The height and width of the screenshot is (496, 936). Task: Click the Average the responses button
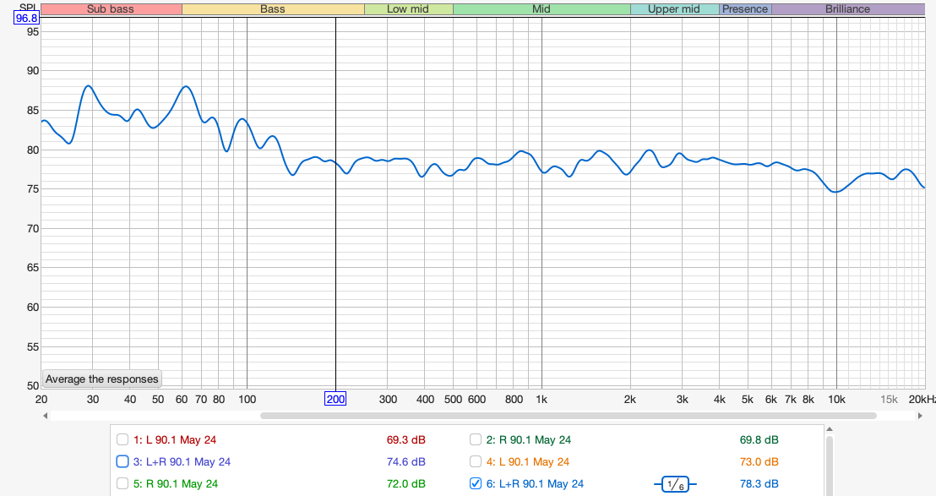pyautogui.click(x=102, y=379)
